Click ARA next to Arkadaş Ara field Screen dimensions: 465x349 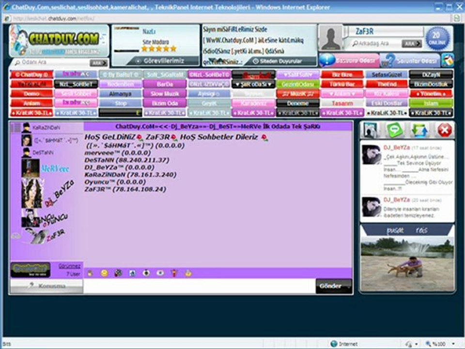[x=412, y=44]
